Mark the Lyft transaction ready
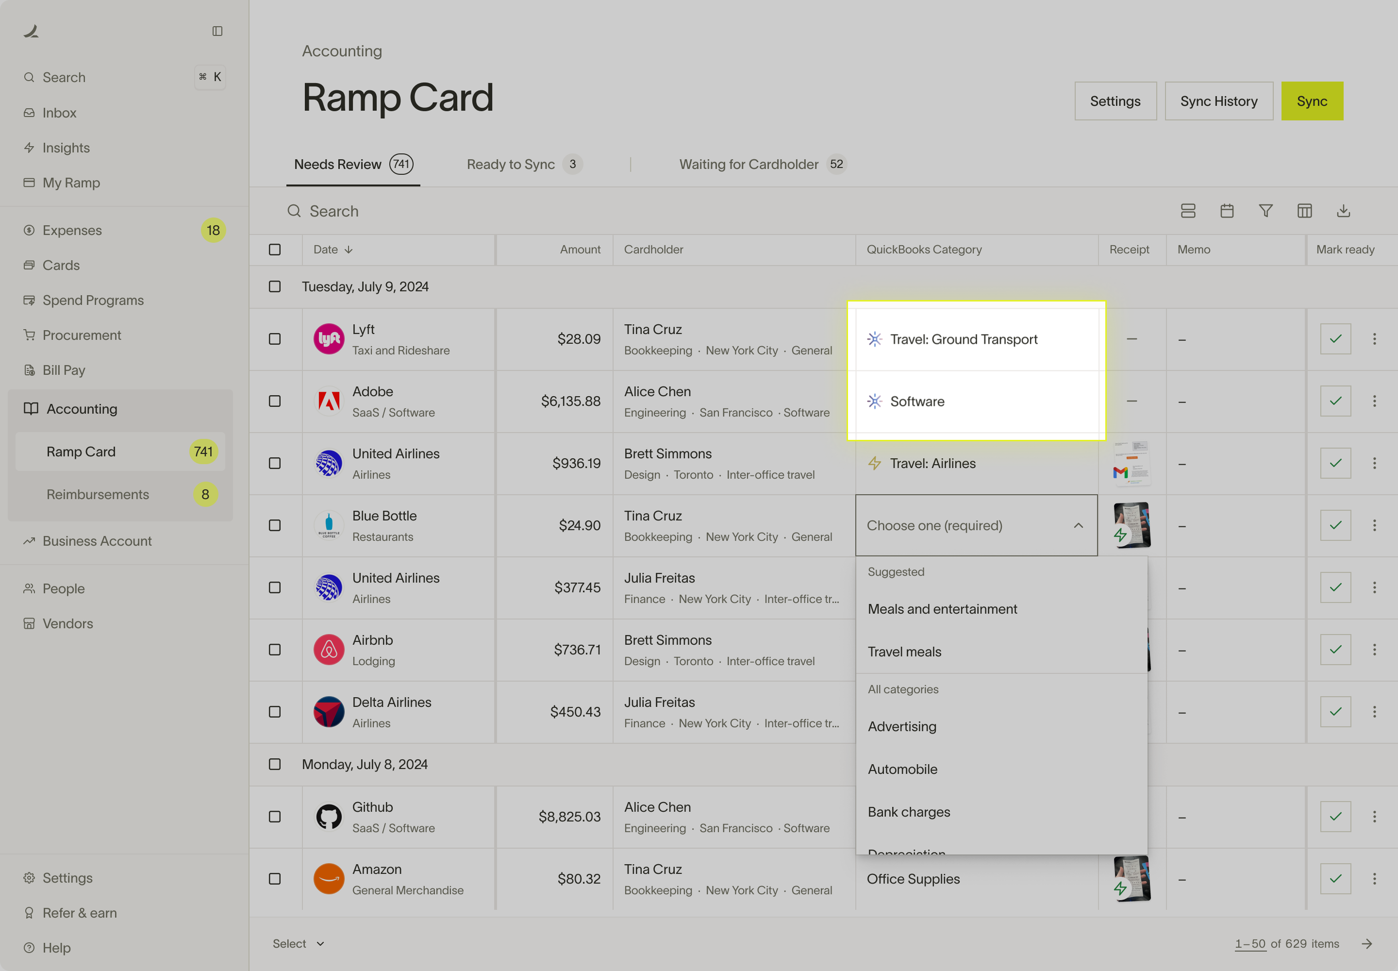Screen dimensions: 1398x971 (x=1335, y=339)
